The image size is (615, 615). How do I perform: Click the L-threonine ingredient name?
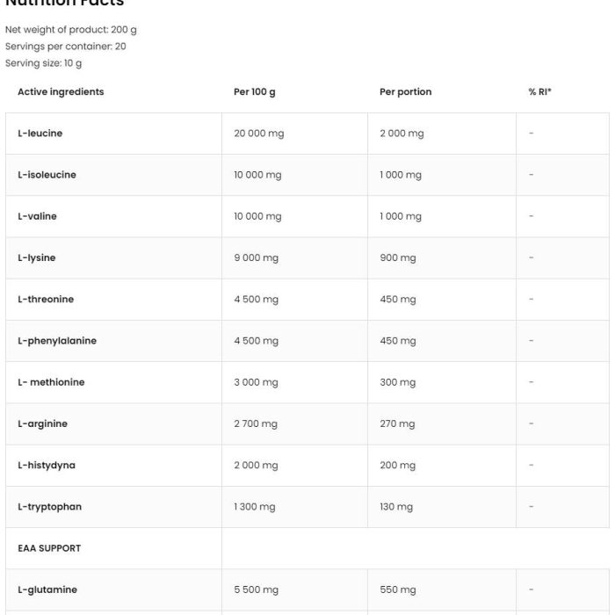[x=46, y=300]
